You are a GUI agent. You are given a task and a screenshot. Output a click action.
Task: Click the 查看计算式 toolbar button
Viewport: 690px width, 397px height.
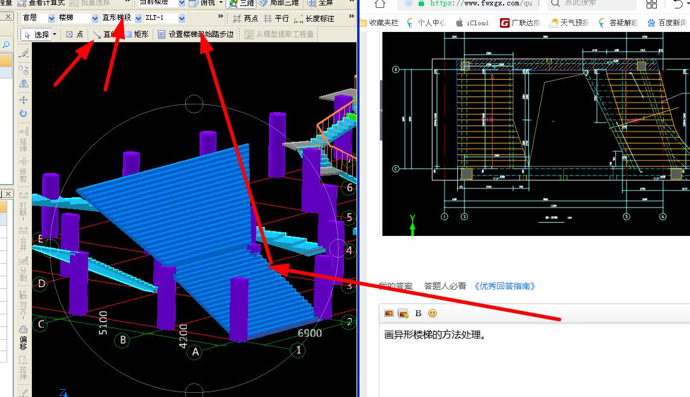(x=42, y=2)
